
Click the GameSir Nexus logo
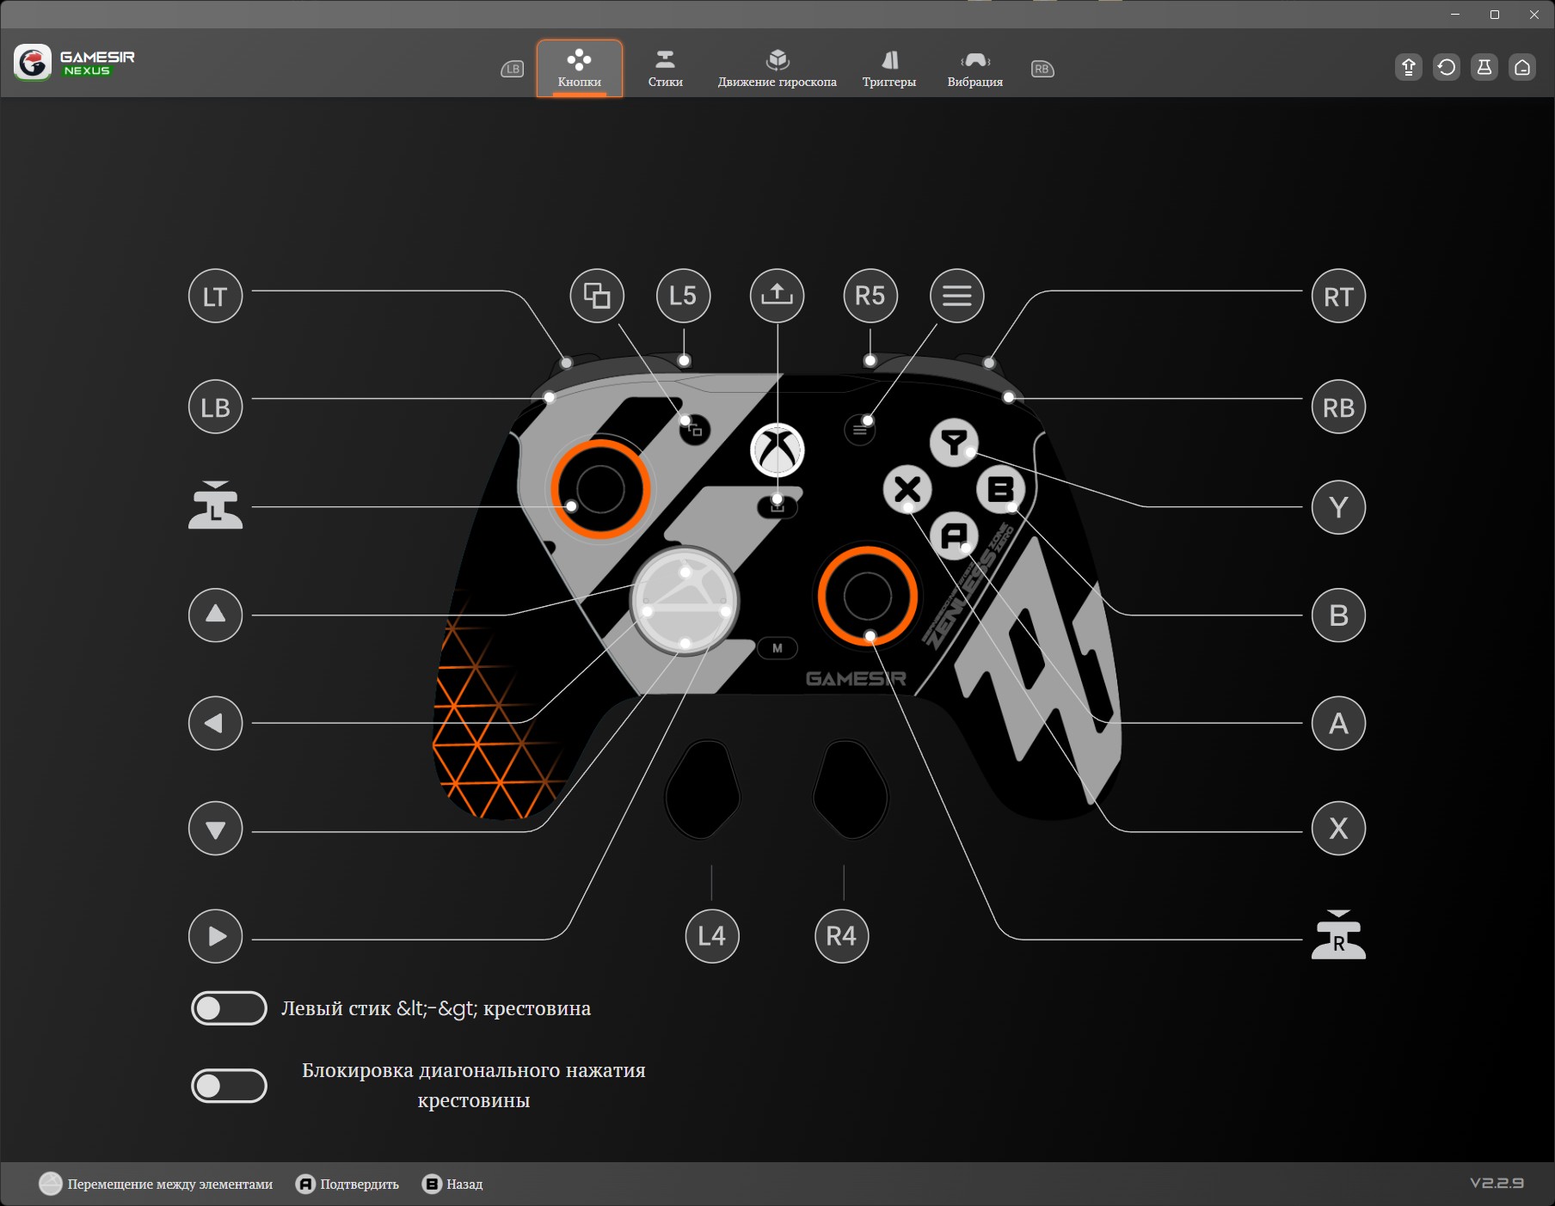pyautogui.click(x=75, y=63)
